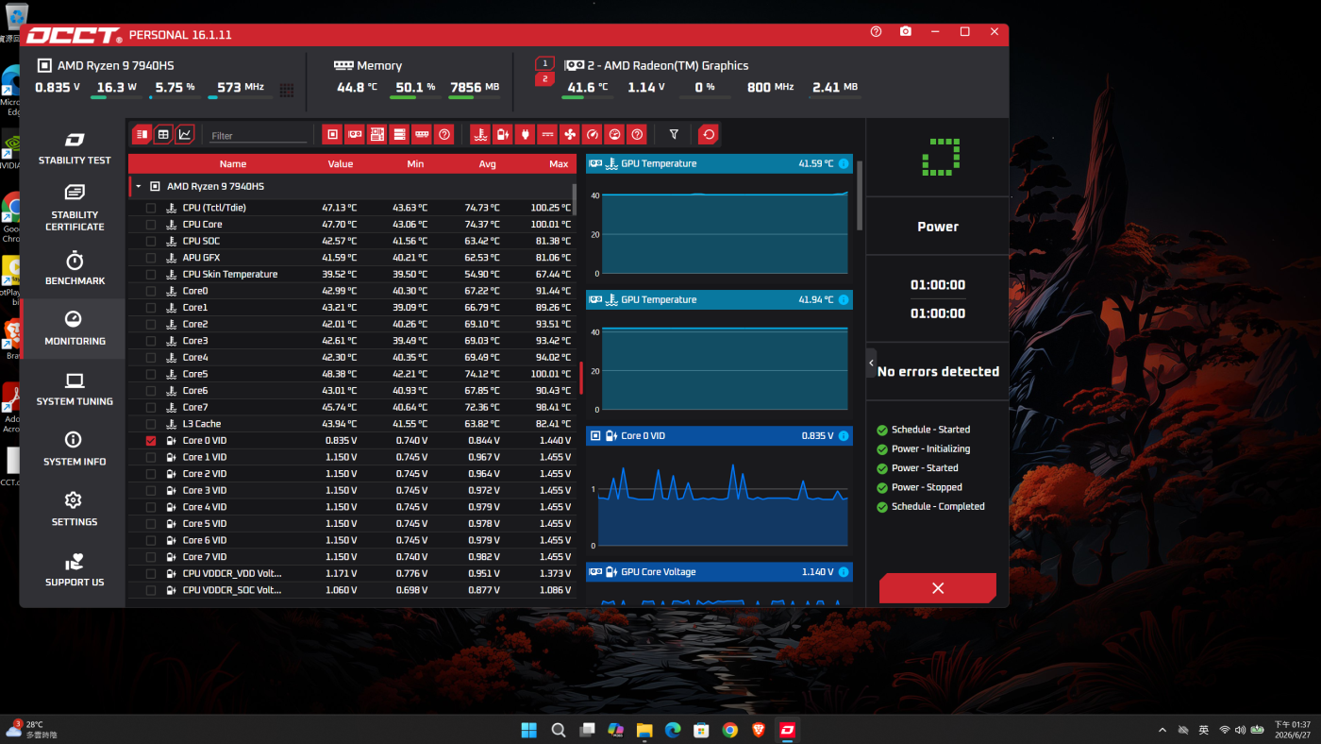The height and width of the screenshot is (744, 1321).
Task: Reset the min/avg/max sensor statistics
Action: [x=709, y=135]
